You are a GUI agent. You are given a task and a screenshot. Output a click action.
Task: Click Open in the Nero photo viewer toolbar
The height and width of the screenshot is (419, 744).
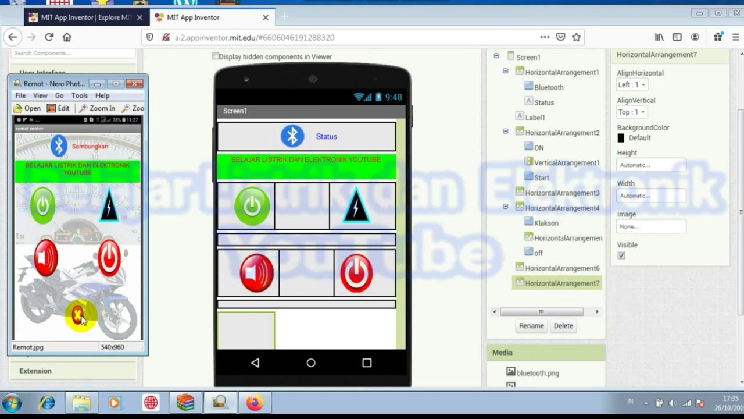click(x=27, y=108)
